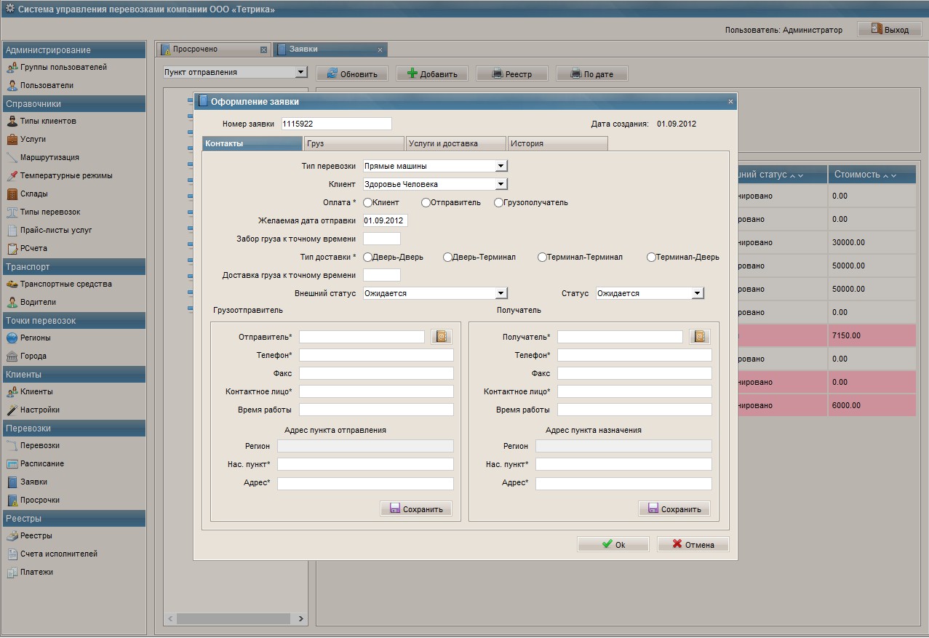Expand Внешний статус dropdown

tap(501, 293)
